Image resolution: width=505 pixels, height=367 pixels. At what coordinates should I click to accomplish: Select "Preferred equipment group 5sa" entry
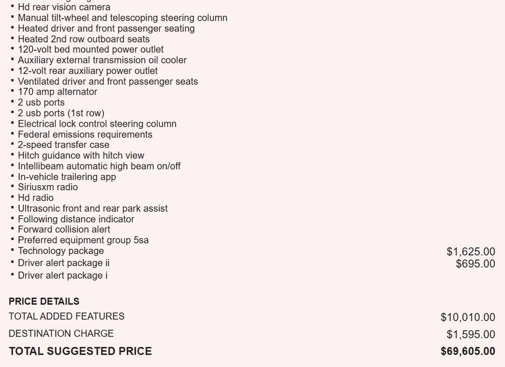(83, 240)
